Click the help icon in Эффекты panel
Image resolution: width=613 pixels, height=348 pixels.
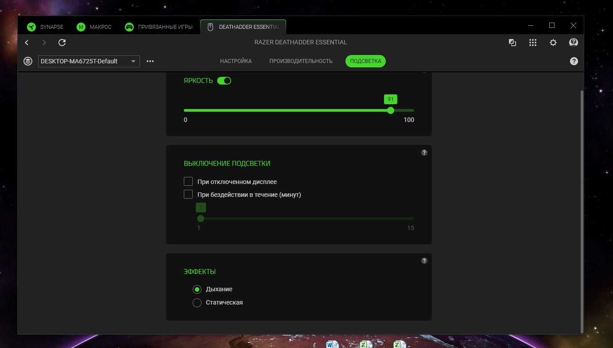pos(424,261)
